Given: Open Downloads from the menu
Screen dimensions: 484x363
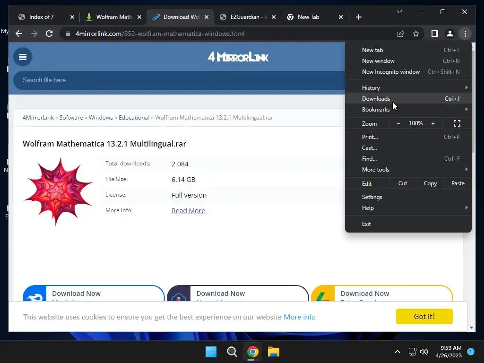Looking at the screenshot, I should click(x=408, y=98).
